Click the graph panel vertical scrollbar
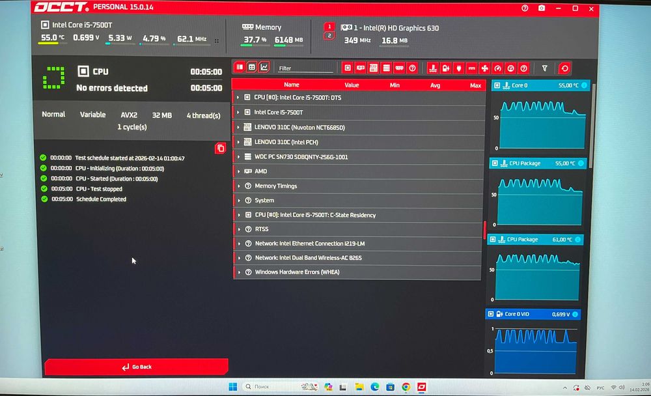This screenshot has height=396, width=651. pyautogui.click(x=593, y=124)
